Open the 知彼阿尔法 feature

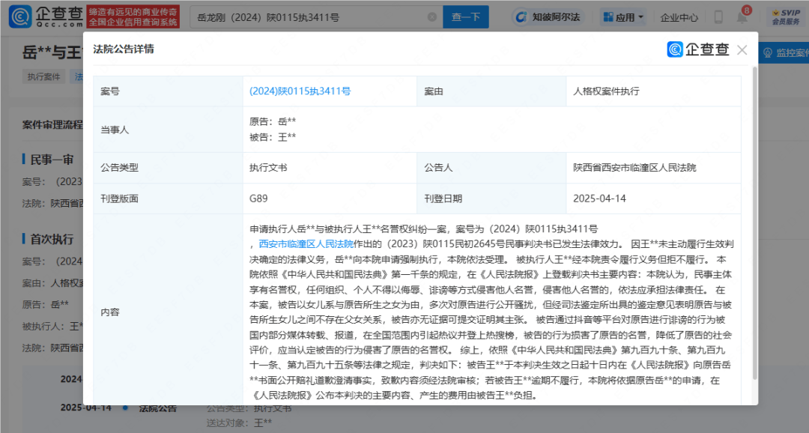click(x=547, y=16)
